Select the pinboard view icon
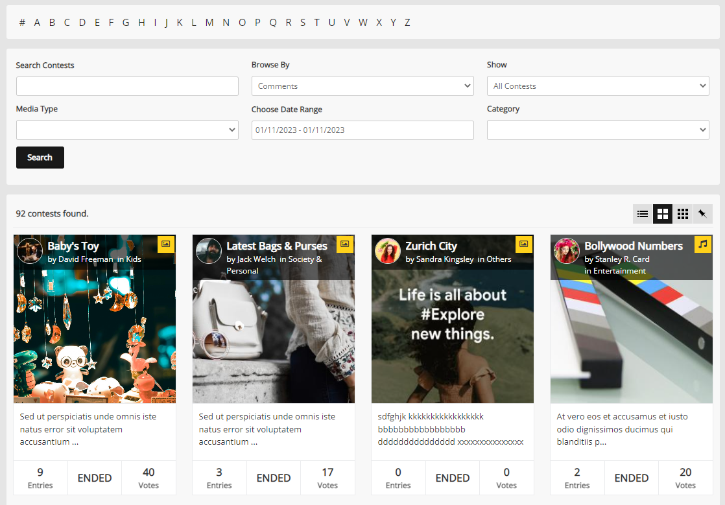The image size is (725, 505). 702,214
